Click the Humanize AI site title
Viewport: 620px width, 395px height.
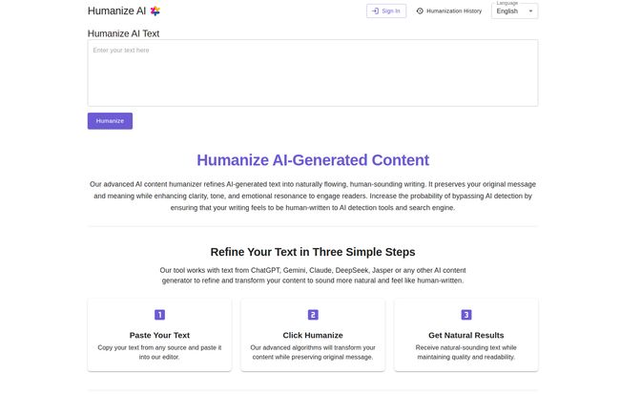[116, 11]
